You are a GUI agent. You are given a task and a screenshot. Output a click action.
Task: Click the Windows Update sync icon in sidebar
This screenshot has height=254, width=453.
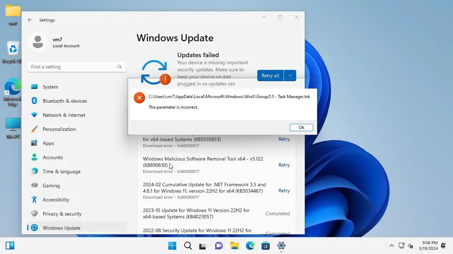(34, 228)
